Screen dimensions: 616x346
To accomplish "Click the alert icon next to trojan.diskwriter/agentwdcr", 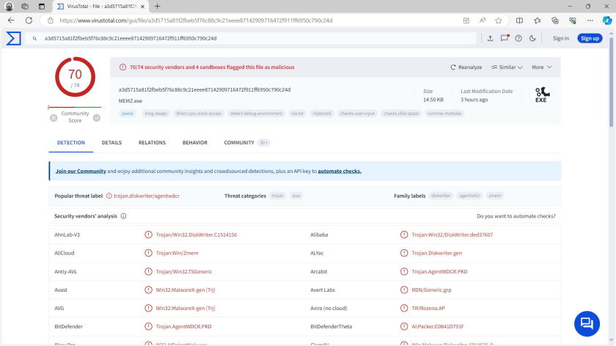I will 109,196.
